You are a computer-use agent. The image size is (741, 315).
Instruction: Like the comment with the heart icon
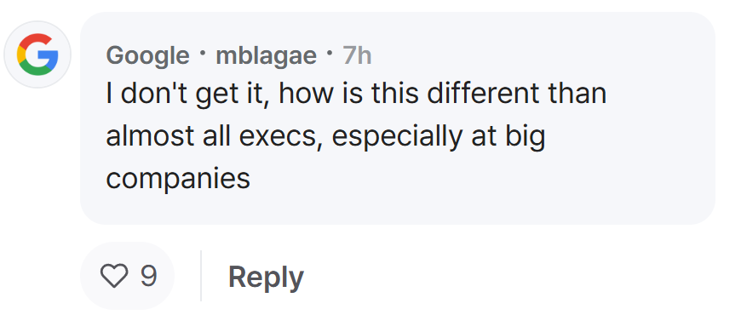pos(114,277)
